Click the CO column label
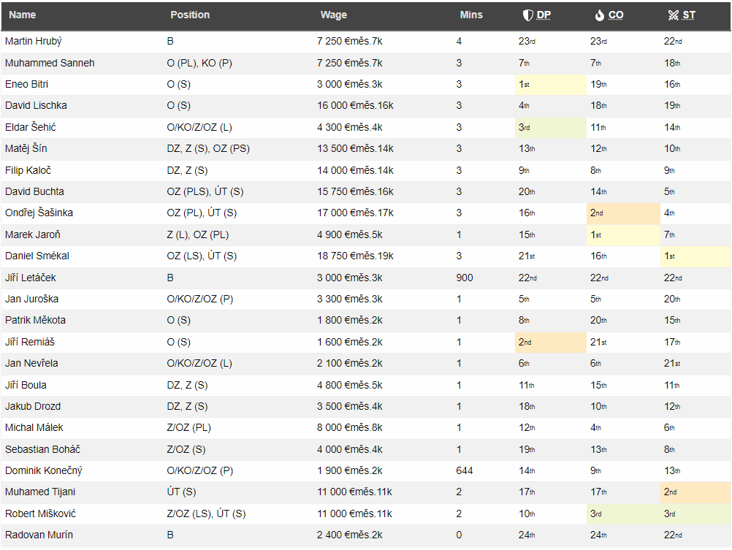This screenshot has width=732, height=550. [x=616, y=15]
